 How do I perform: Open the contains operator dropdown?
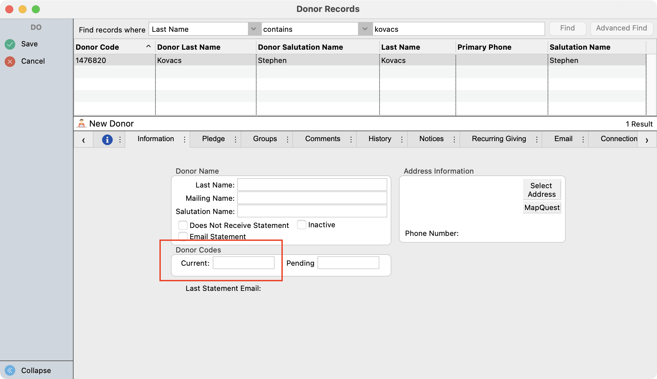(x=365, y=29)
